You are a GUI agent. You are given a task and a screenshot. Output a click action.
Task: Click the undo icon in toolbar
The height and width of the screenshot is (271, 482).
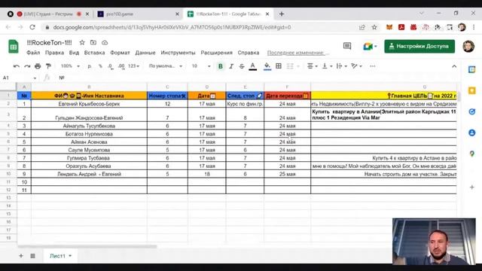point(17,66)
